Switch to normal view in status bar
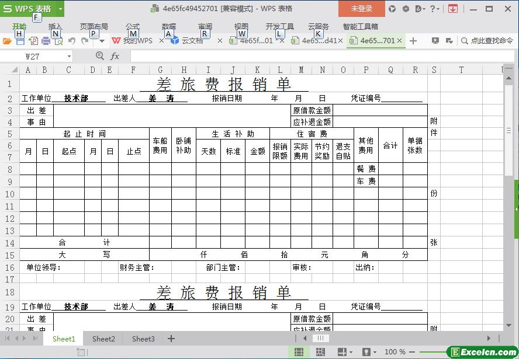This screenshot has width=519, height=359. tap(299, 352)
